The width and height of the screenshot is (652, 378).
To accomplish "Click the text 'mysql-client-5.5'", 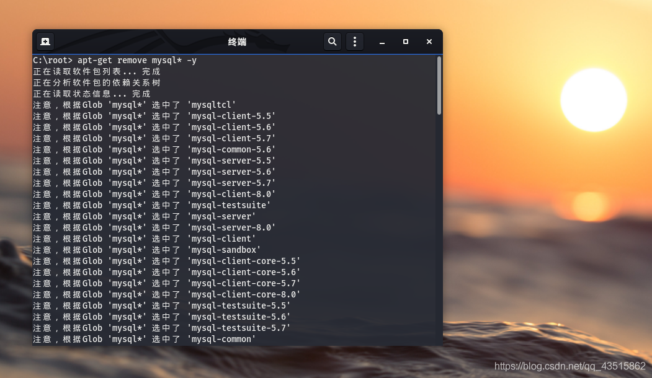I will pos(231,116).
